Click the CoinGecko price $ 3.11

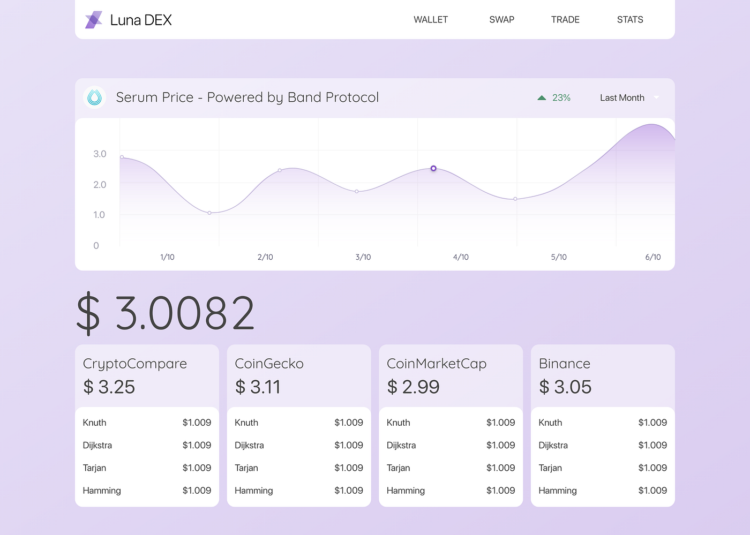(x=258, y=387)
